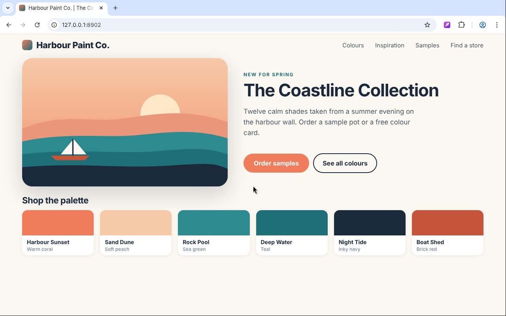Reload the page with refresh icon

(x=37, y=25)
